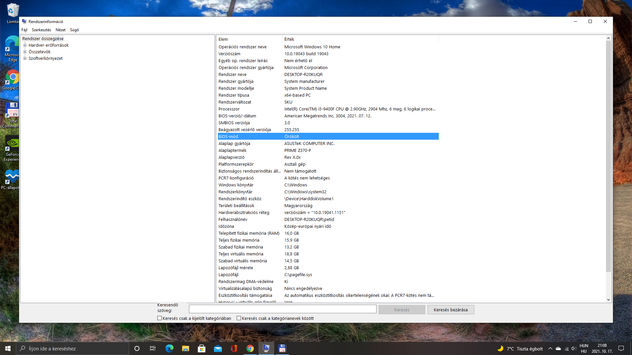Click the Érték column header

tap(360, 39)
